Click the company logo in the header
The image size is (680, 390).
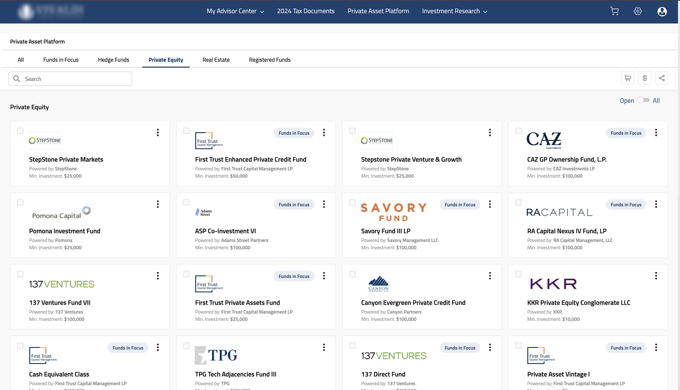click(x=51, y=11)
